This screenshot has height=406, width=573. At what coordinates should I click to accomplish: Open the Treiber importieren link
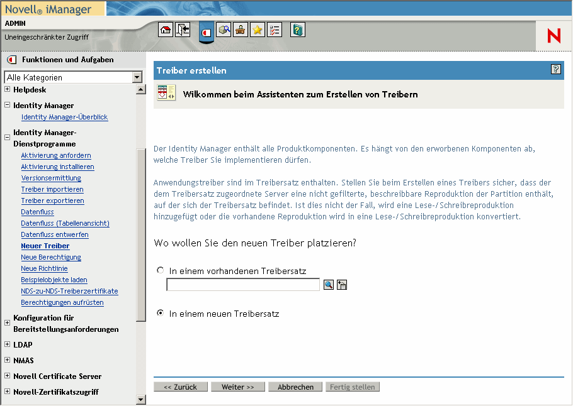click(x=52, y=189)
